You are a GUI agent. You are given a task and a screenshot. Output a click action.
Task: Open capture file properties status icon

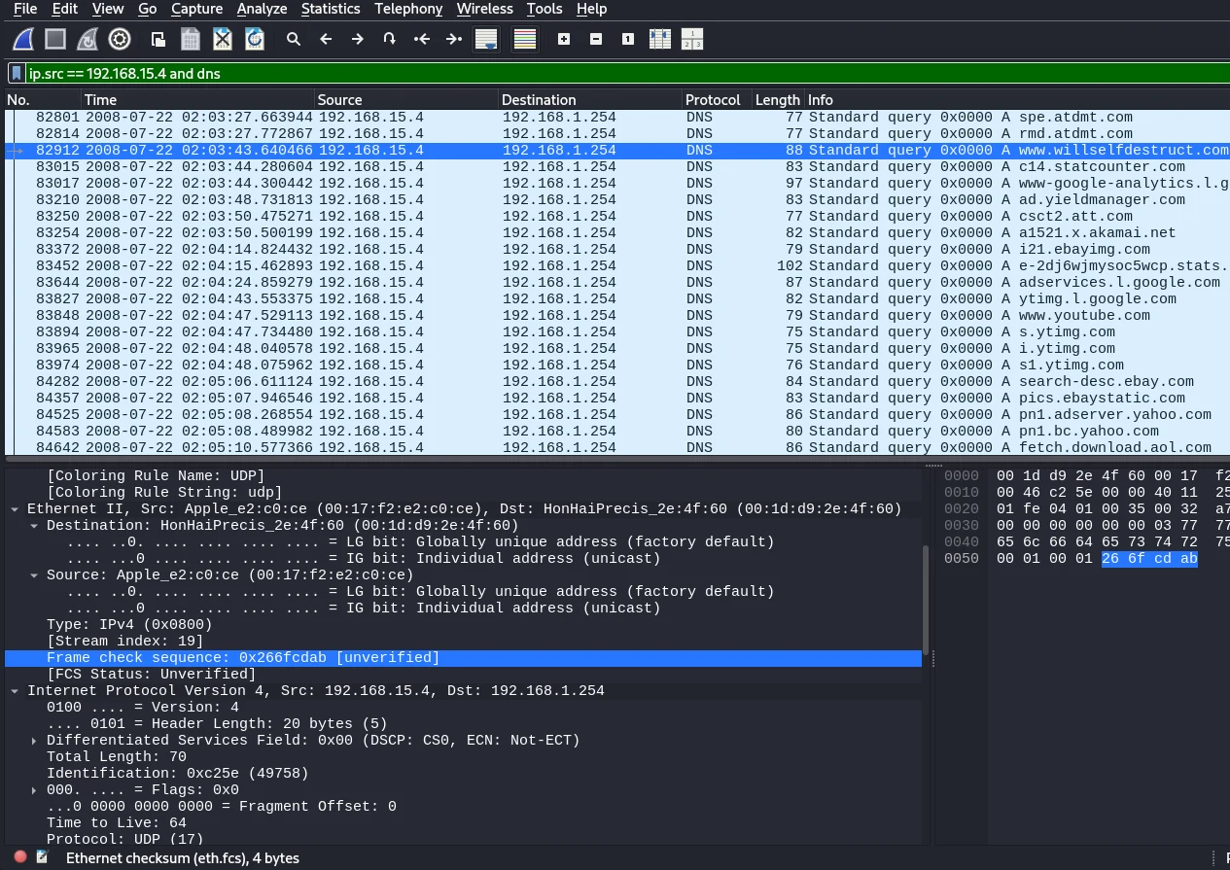coord(42,857)
